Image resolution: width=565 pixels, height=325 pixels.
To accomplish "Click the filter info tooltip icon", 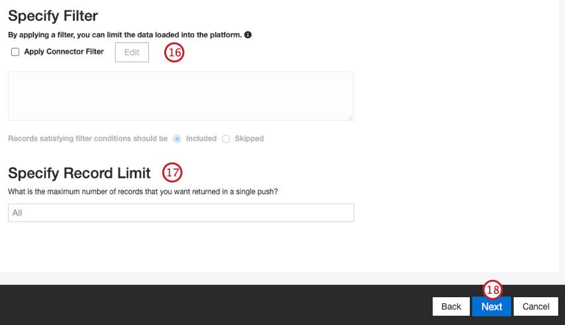I will [x=248, y=34].
